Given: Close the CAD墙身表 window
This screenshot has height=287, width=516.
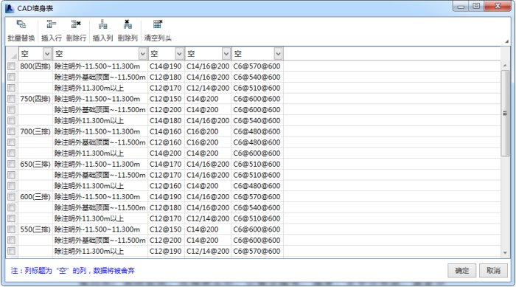Looking at the screenshot, I should click(x=498, y=7).
